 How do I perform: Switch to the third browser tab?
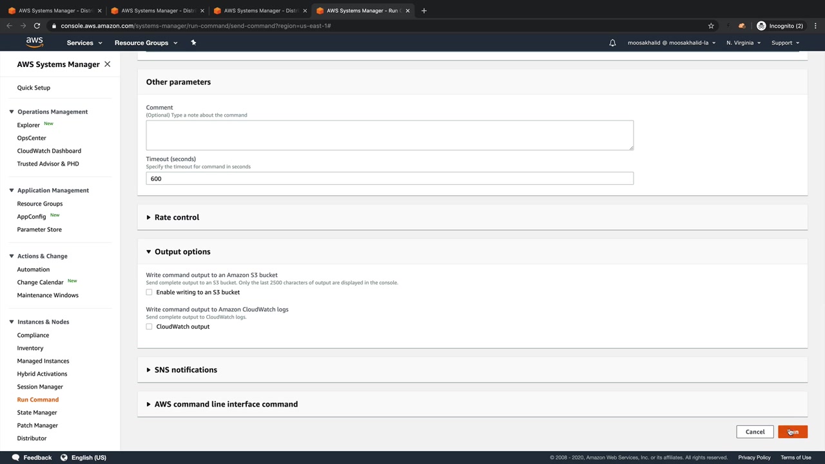(x=260, y=10)
